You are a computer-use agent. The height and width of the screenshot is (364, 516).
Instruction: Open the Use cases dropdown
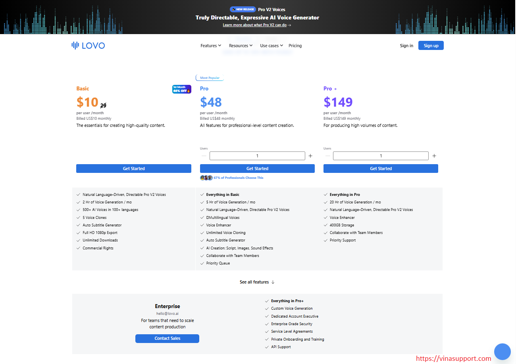(x=271, y=46)
